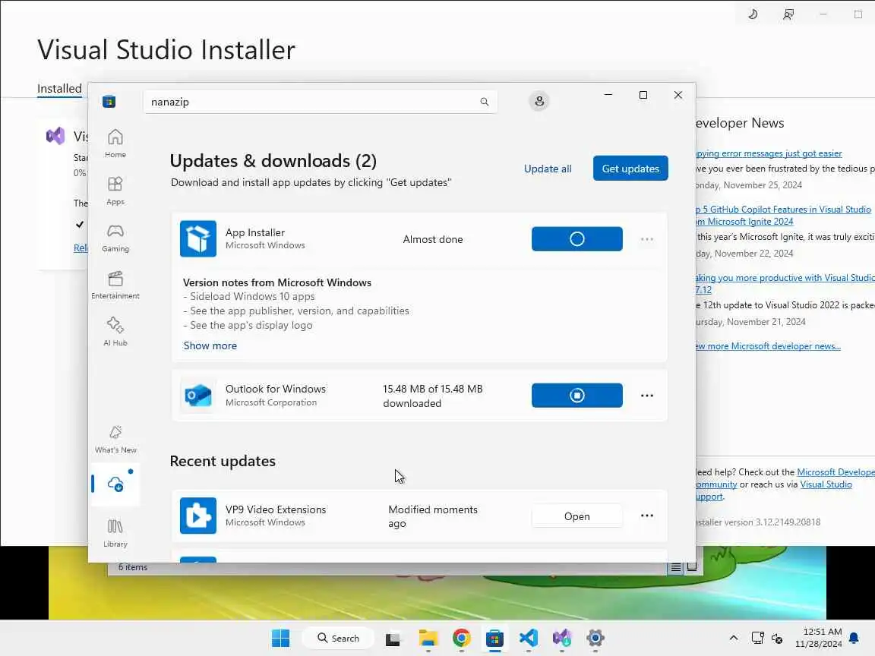The image size is (875, 656).
Task: Select the Downloads cloud icon in sidebar
Action: click(115, 484)
